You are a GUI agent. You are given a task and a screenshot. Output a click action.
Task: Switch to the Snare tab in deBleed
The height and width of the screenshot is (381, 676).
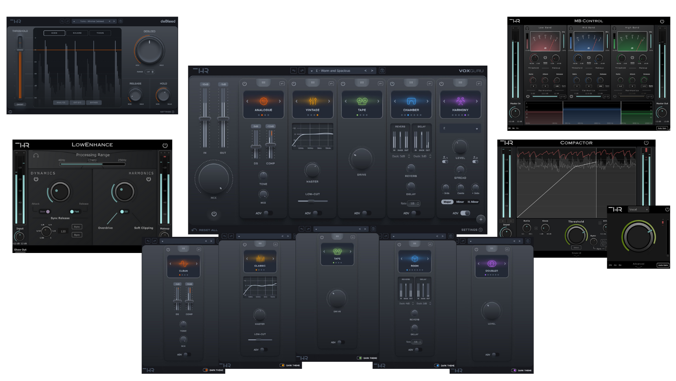(x=77, y=33)
